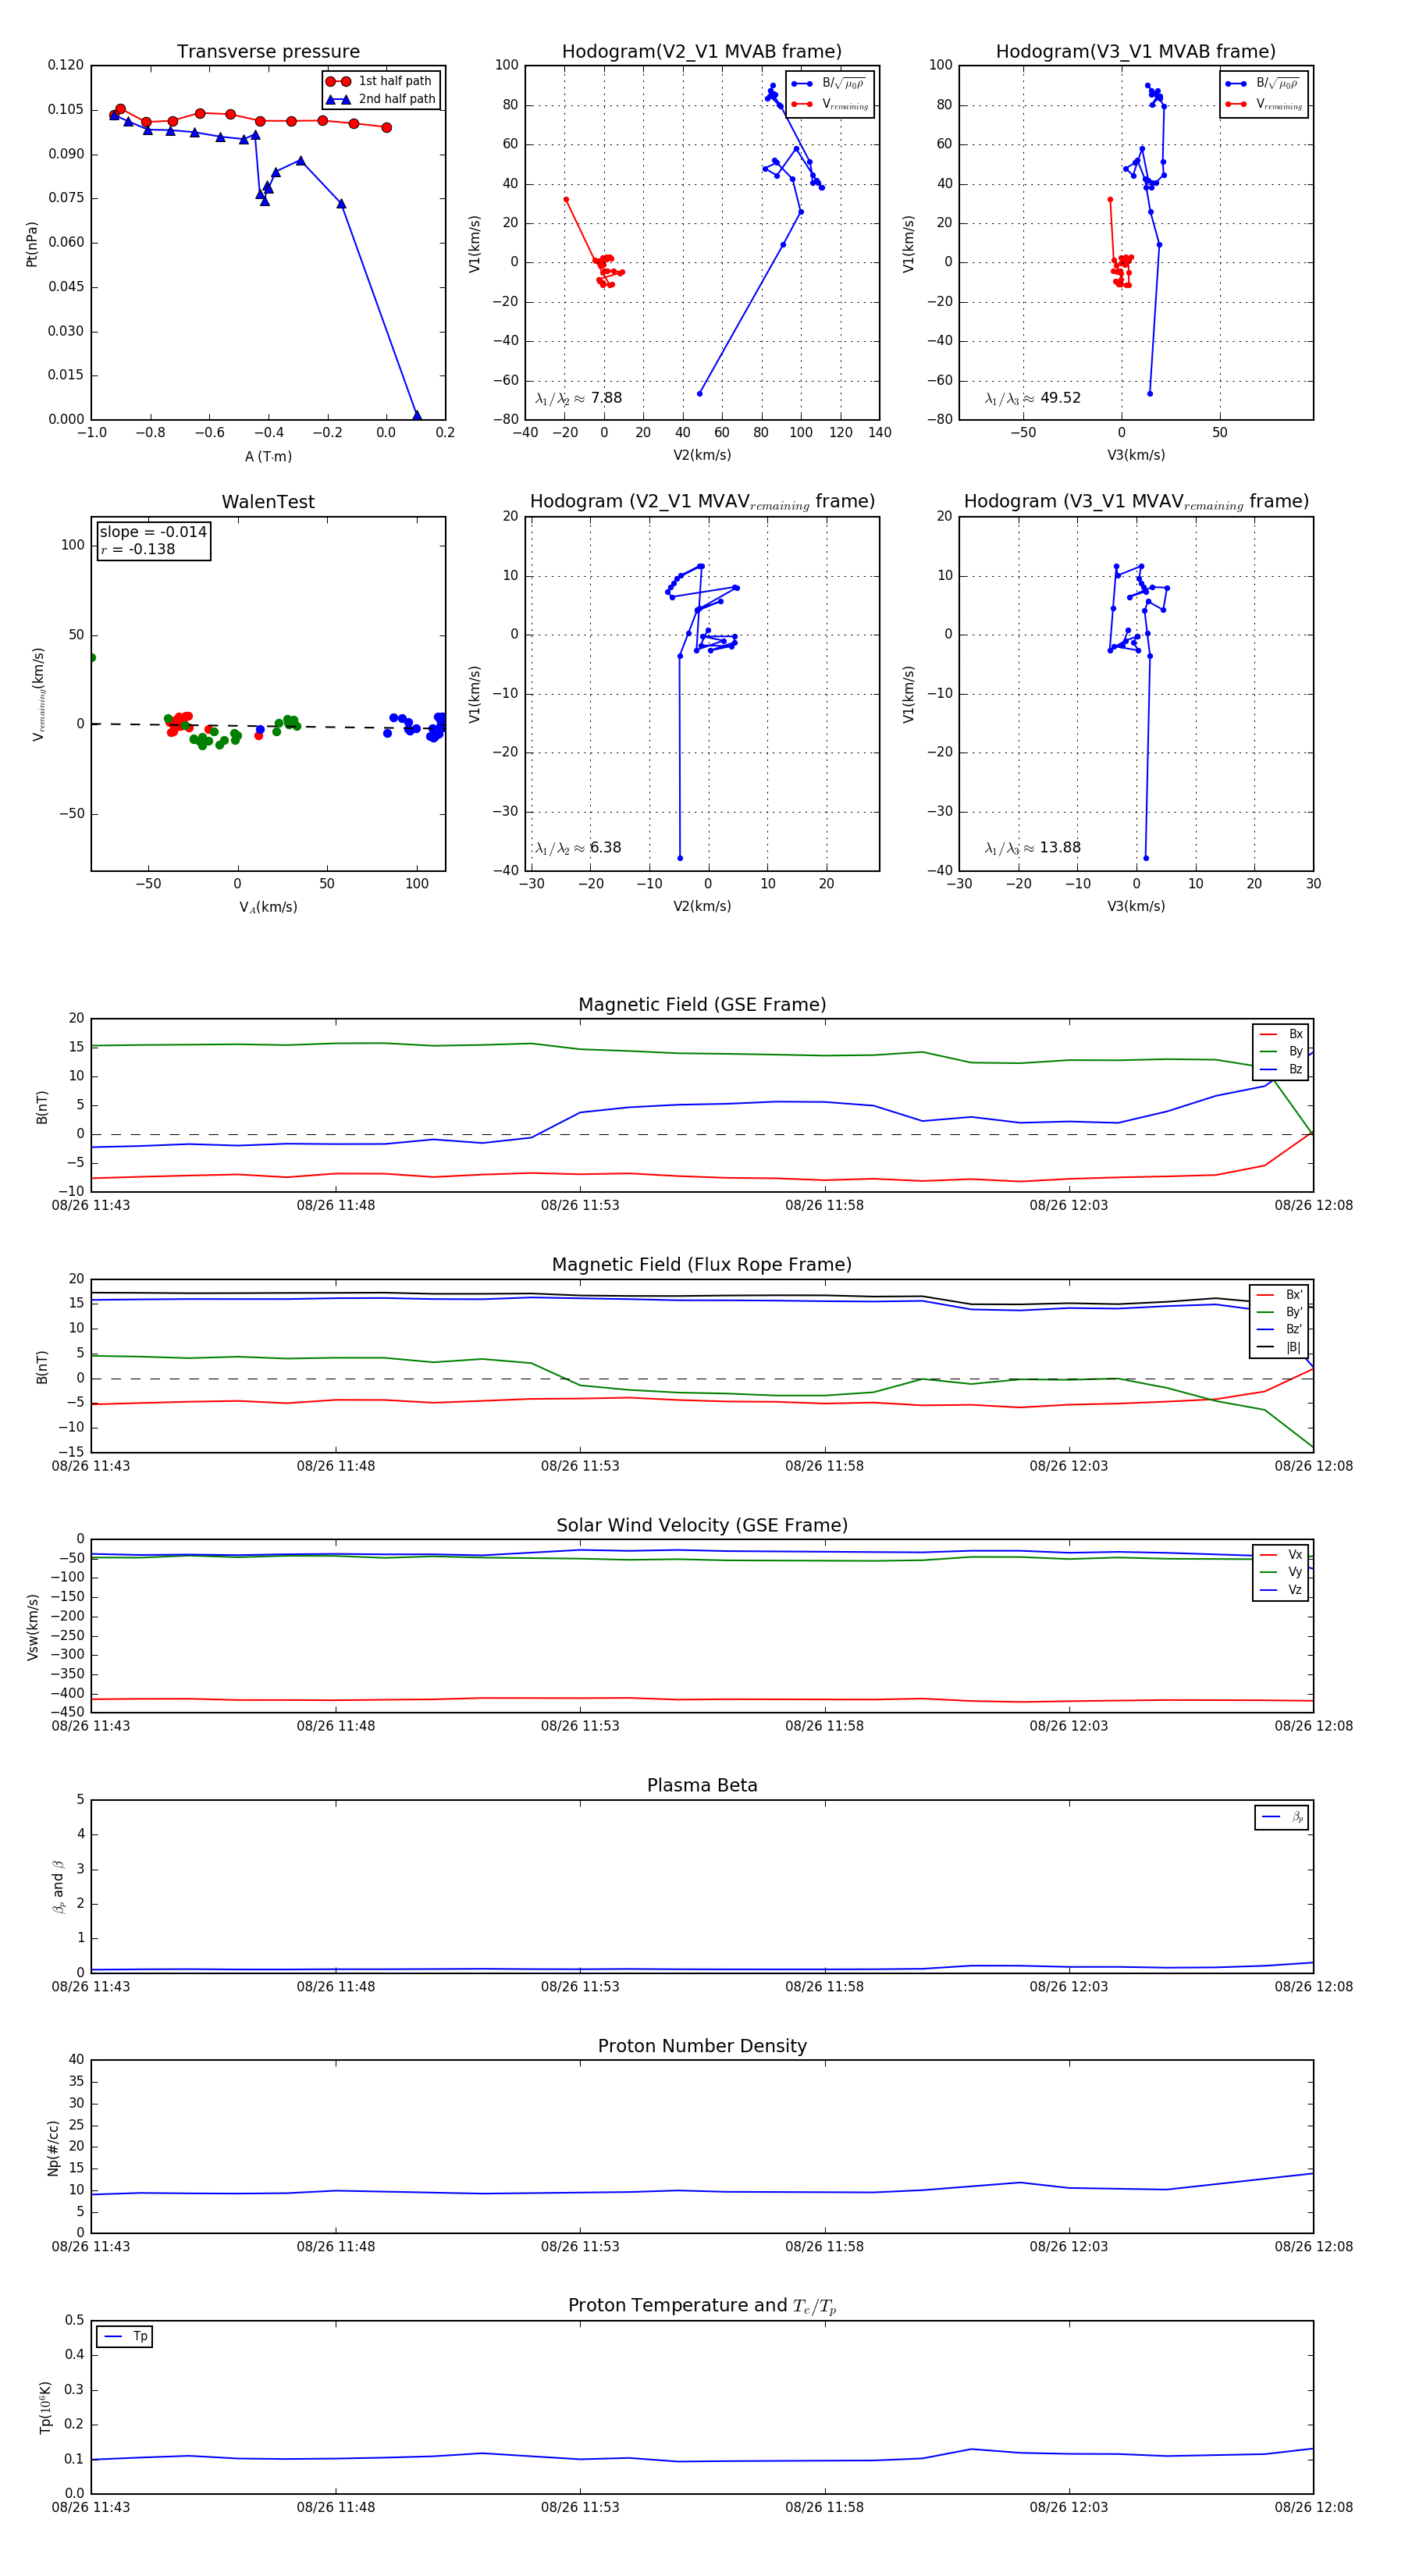Click 'Hodogram(V3_V1 MVAB frame)' title
The width and height of the screenshot is (1405, 2576).
point(1136,52)
